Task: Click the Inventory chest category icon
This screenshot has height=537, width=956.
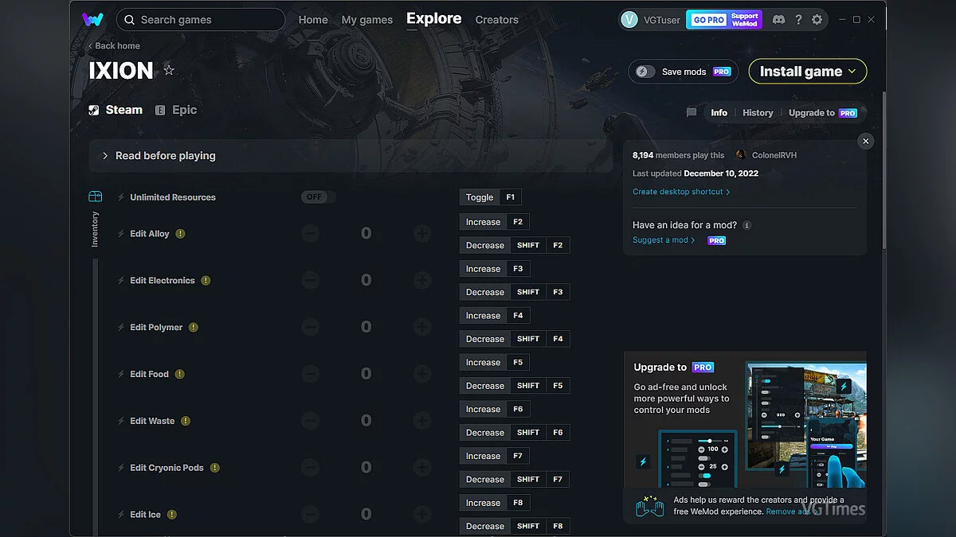Action: pos(95,197)
